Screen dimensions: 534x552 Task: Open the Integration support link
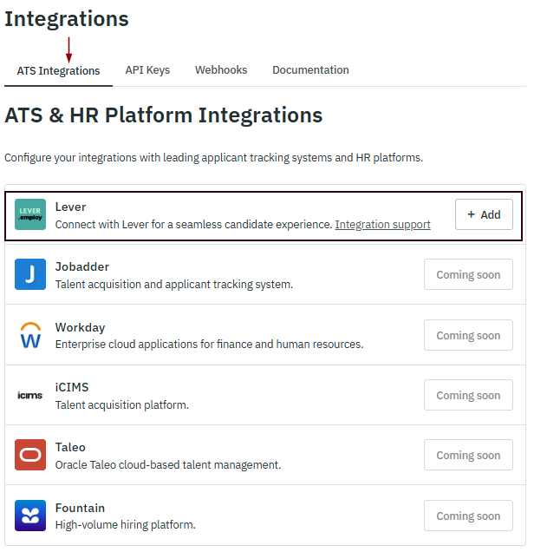(x=382, y=225)
